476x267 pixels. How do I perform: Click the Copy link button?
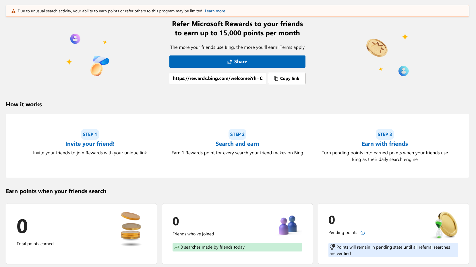[286, 78]
